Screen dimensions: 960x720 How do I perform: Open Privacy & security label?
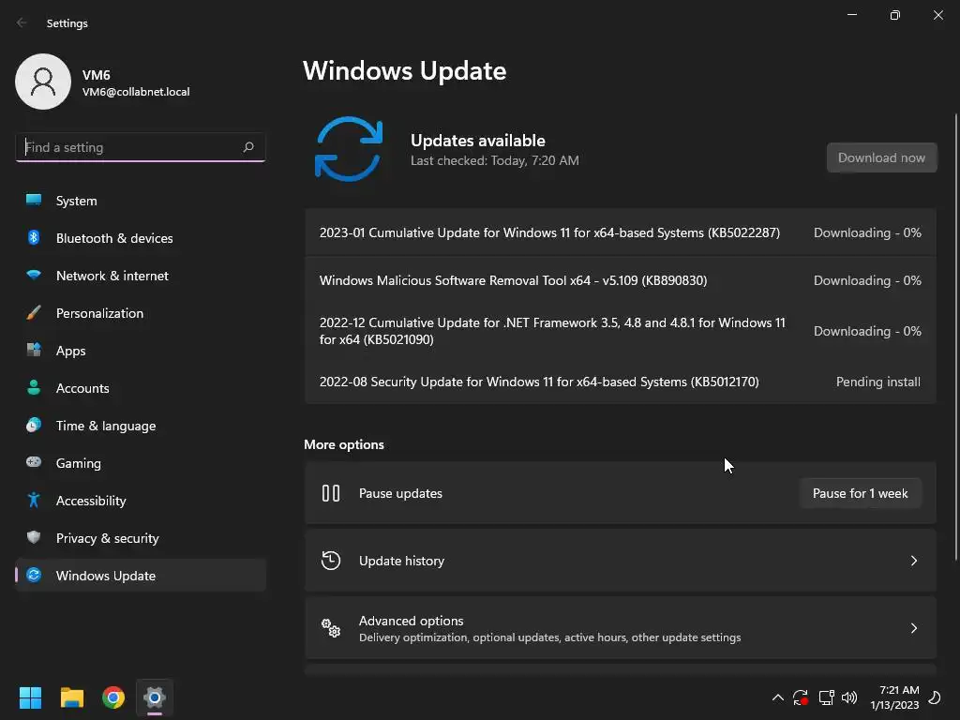coord(107,537)
